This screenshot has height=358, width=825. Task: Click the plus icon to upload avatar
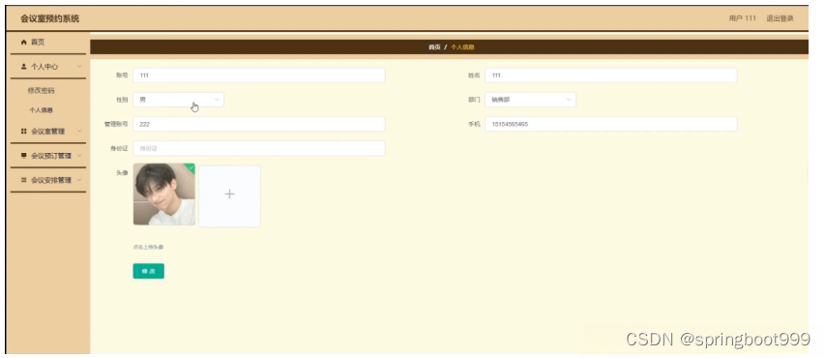point(229,194)
